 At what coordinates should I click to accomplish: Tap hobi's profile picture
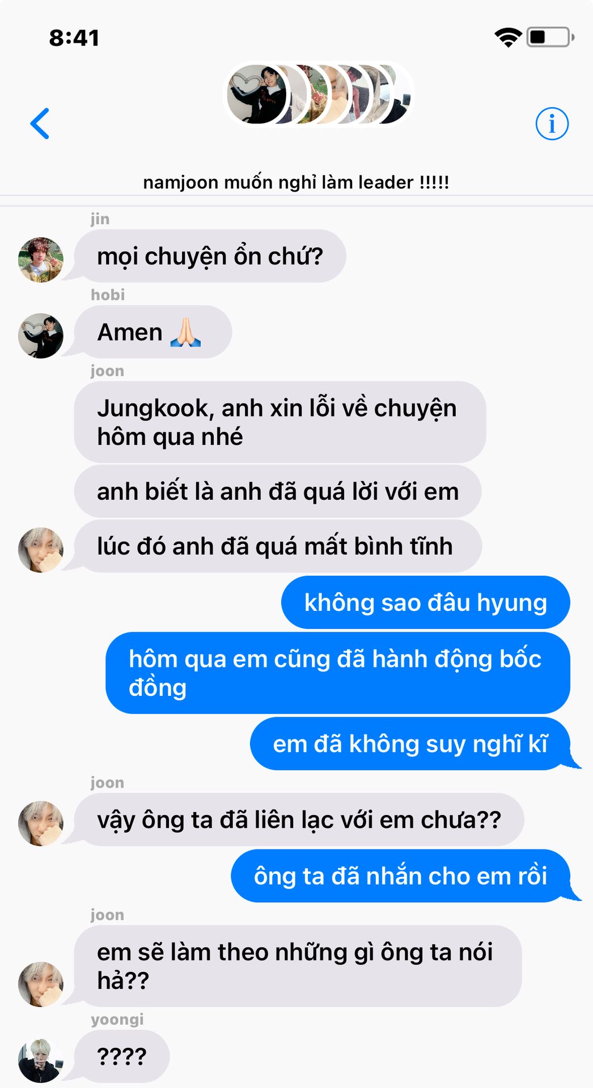click(41, 336)
